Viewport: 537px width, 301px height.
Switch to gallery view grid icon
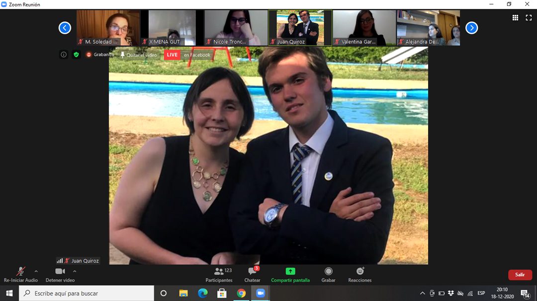[x=515, y=18]
